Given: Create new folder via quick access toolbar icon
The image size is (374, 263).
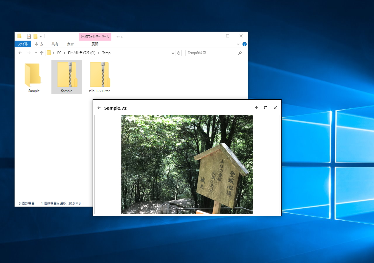Looking at the screenshot, I should tap(35, 36).
